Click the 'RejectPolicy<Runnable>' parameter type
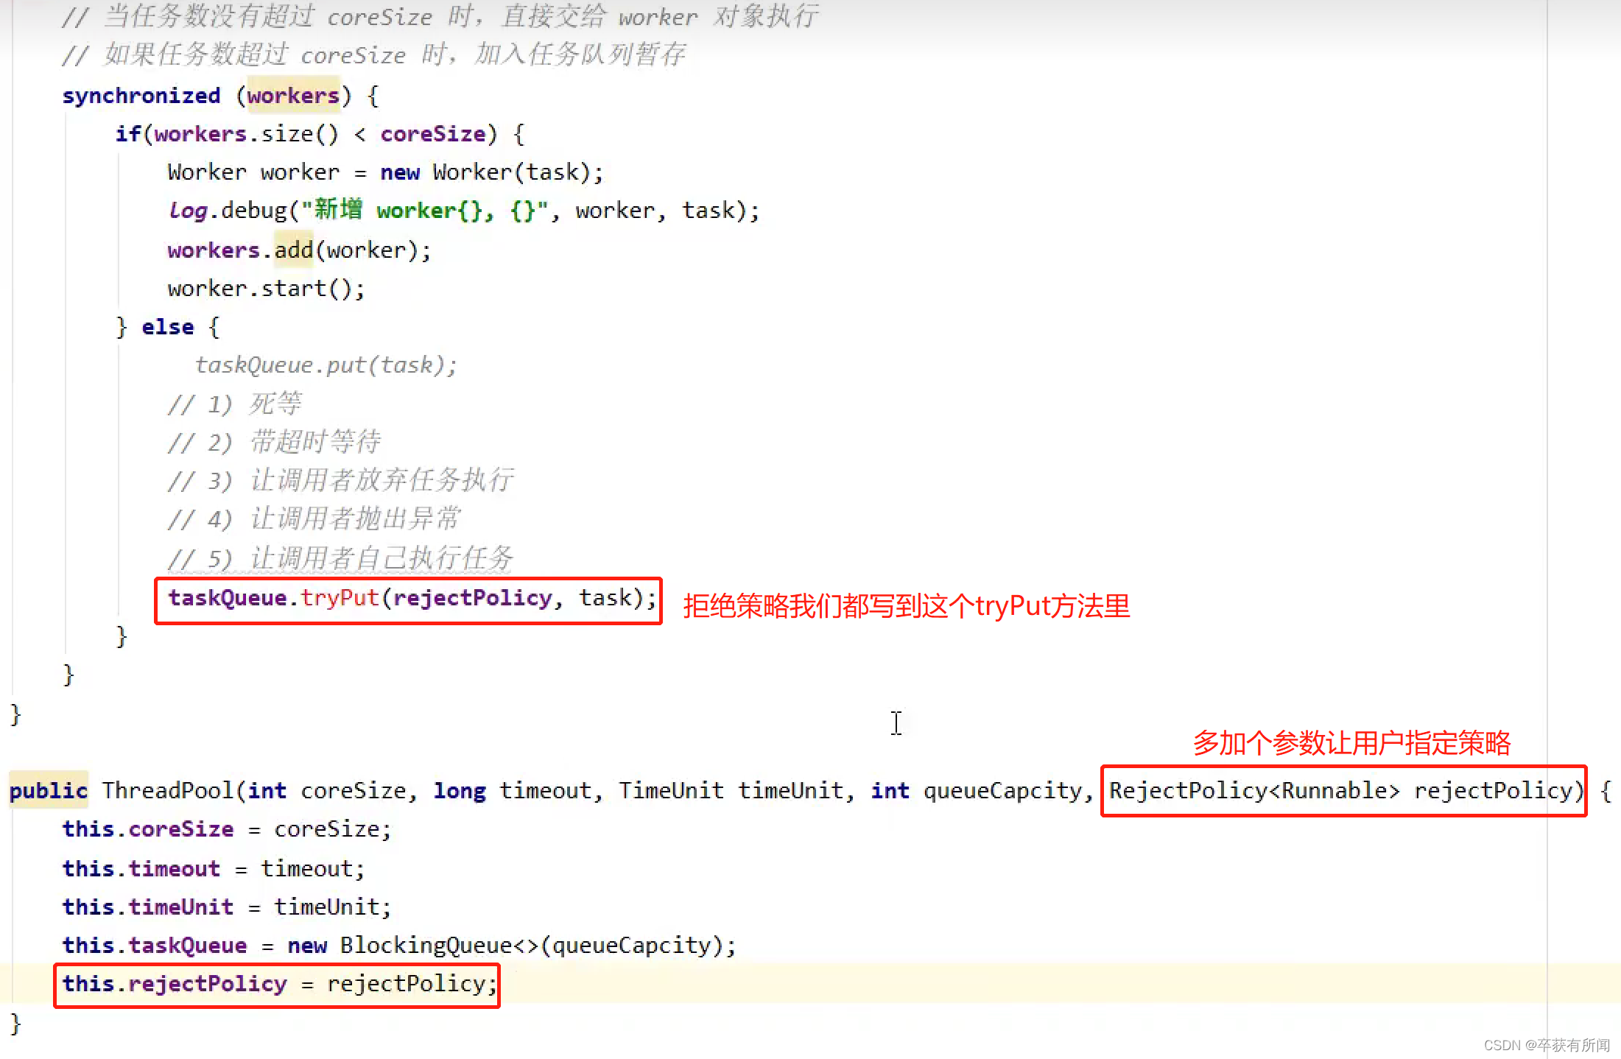The image size is (1621, 1059). [1253, 791]
